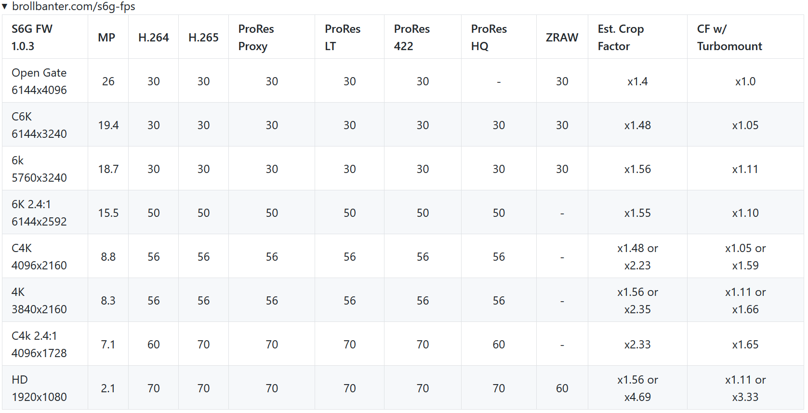Click the CF w/ Turbomount header
808x413 pixels.
729,38
